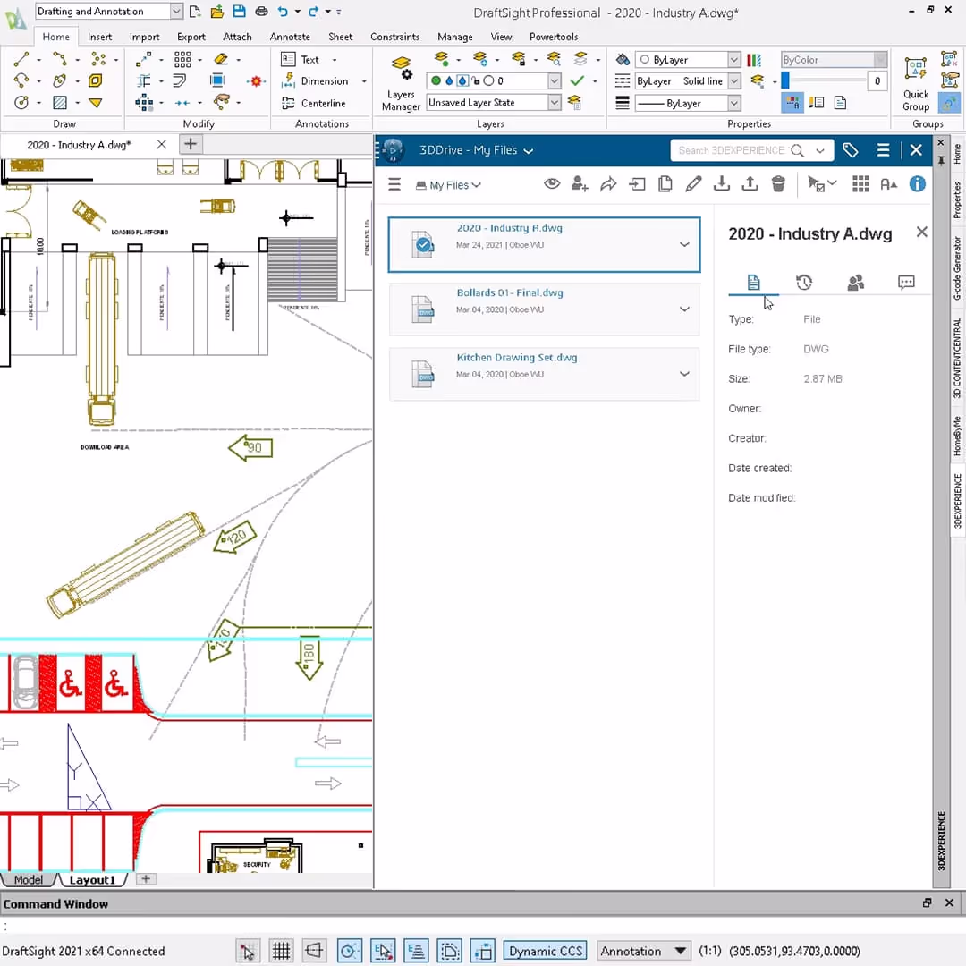Click the tag icon in 3DDrive header
Viewport: 966px width, 966px height.
pos(851,150)
